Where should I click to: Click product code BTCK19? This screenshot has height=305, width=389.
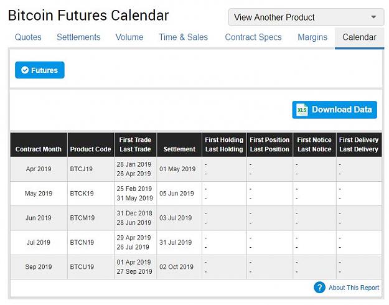82,194
